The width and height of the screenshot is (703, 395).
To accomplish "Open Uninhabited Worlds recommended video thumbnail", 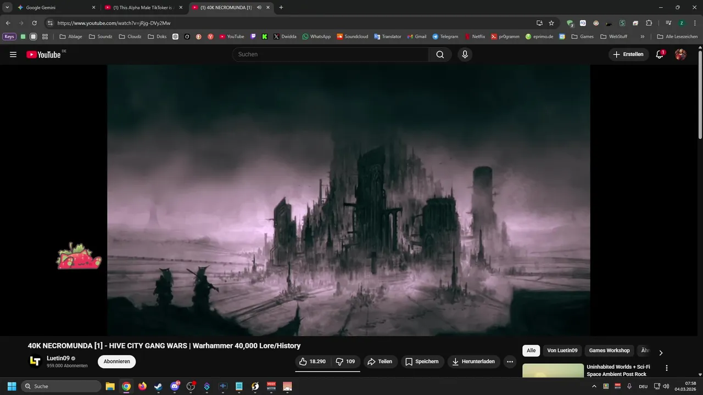I will 553,371.
